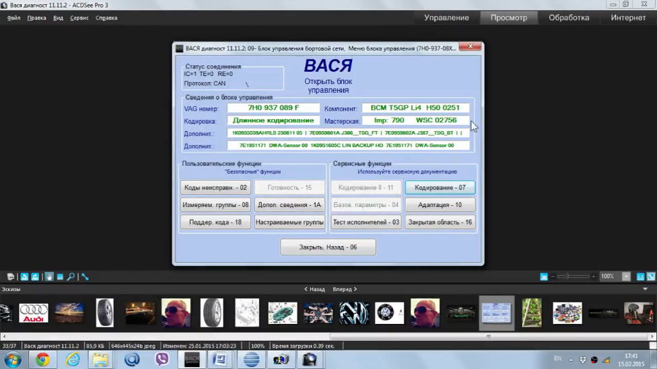Click the fit image icon
The height and width of the screenshot is (369, 657).
click(x=651, y=276)
